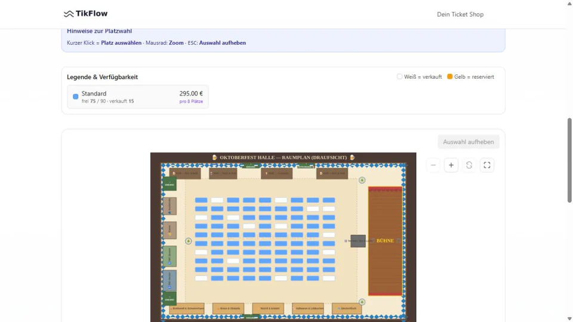Click the tree icon near the Steckerlfisch stand
Viewport: 573px width, 322px height.
[362, 302]
